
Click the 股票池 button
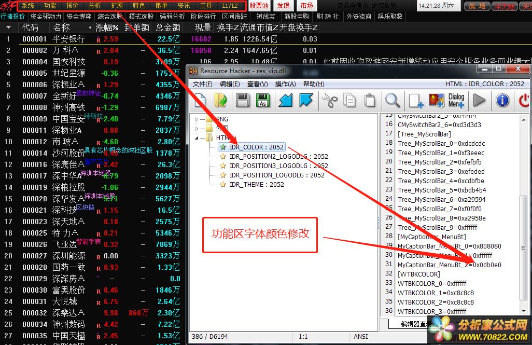pyautogui.click(x=259, y=5)
